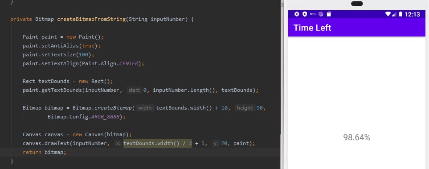Click 'Rect textBounds = new Rect();' line
This screenshot has width=429, height=169.
pos(68,81)
